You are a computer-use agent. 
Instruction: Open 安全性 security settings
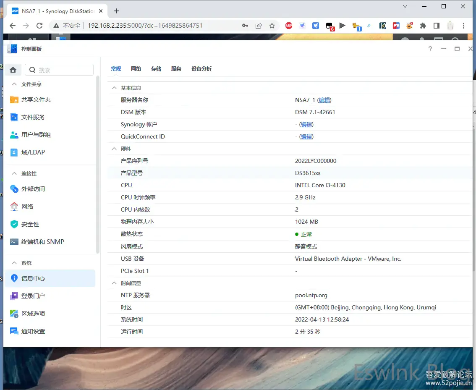(x=30, y=224)
